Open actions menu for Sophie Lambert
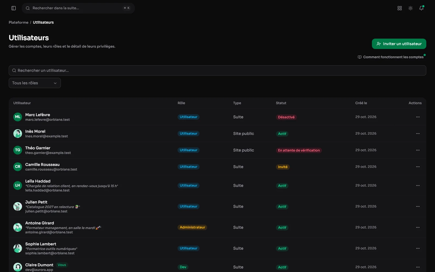 coord(418,248)
